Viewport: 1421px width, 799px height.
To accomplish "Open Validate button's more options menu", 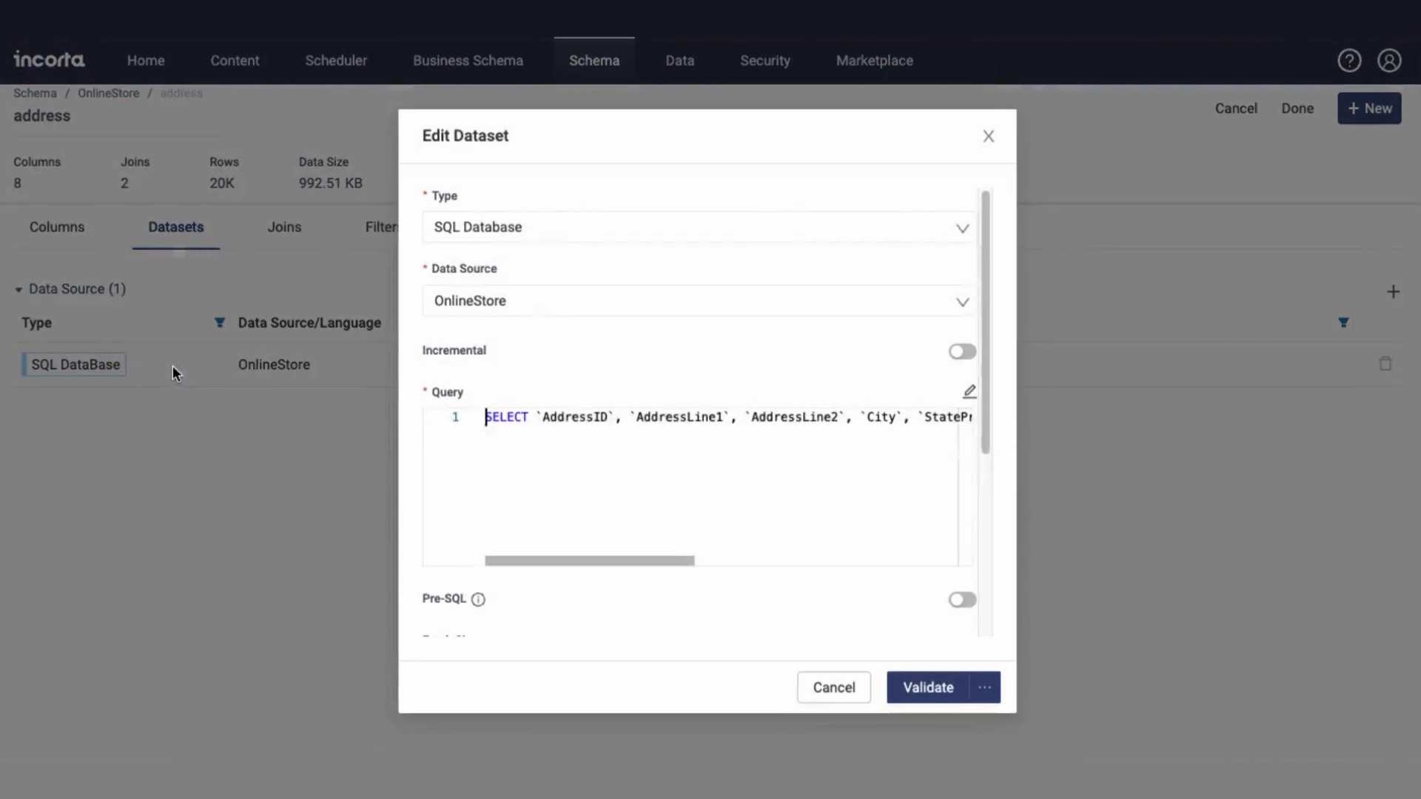I will [x=984, y=687].
